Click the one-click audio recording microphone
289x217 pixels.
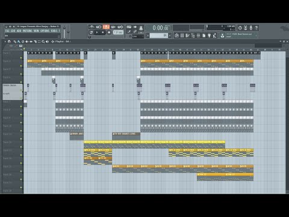coord(251,28)
